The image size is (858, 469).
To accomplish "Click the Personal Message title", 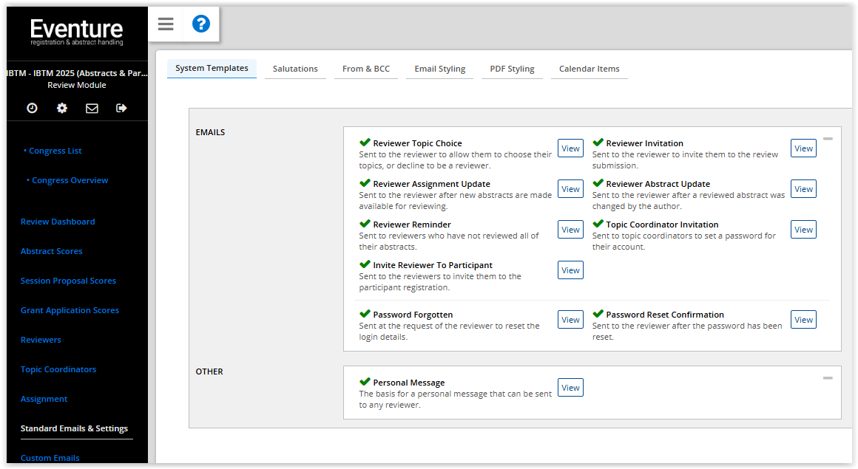I will [x=409, y=383].
